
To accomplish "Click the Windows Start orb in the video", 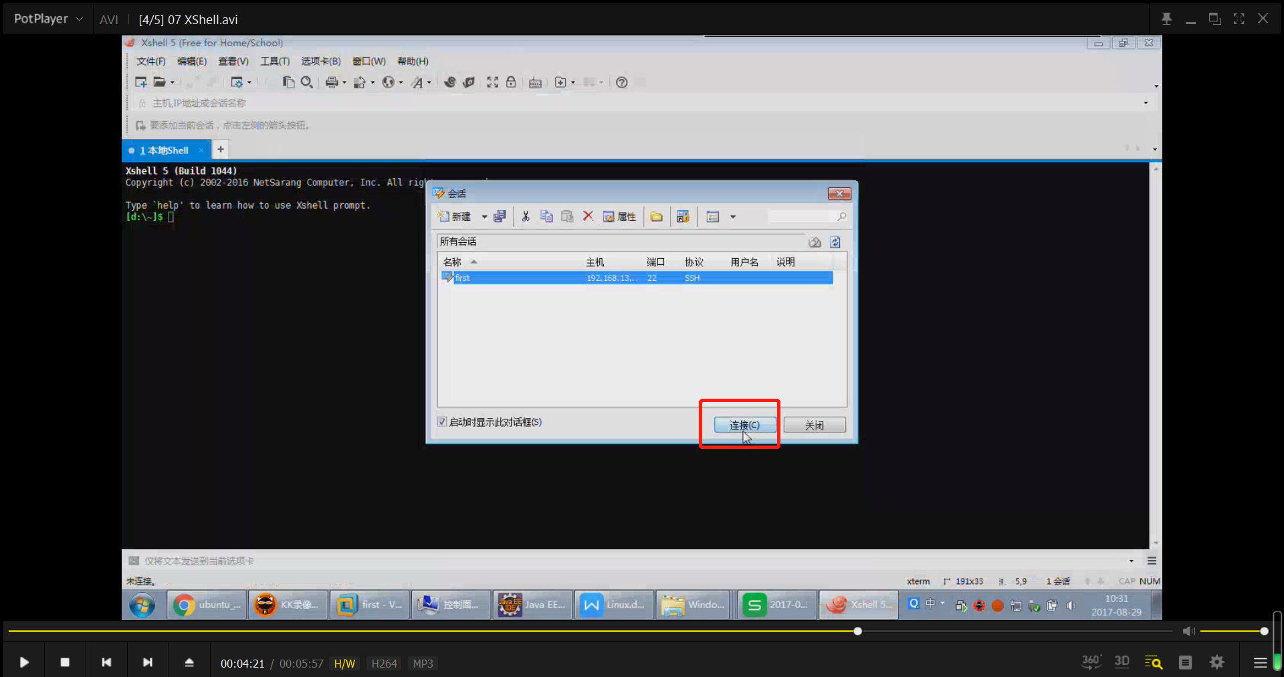I will [142, 605].
